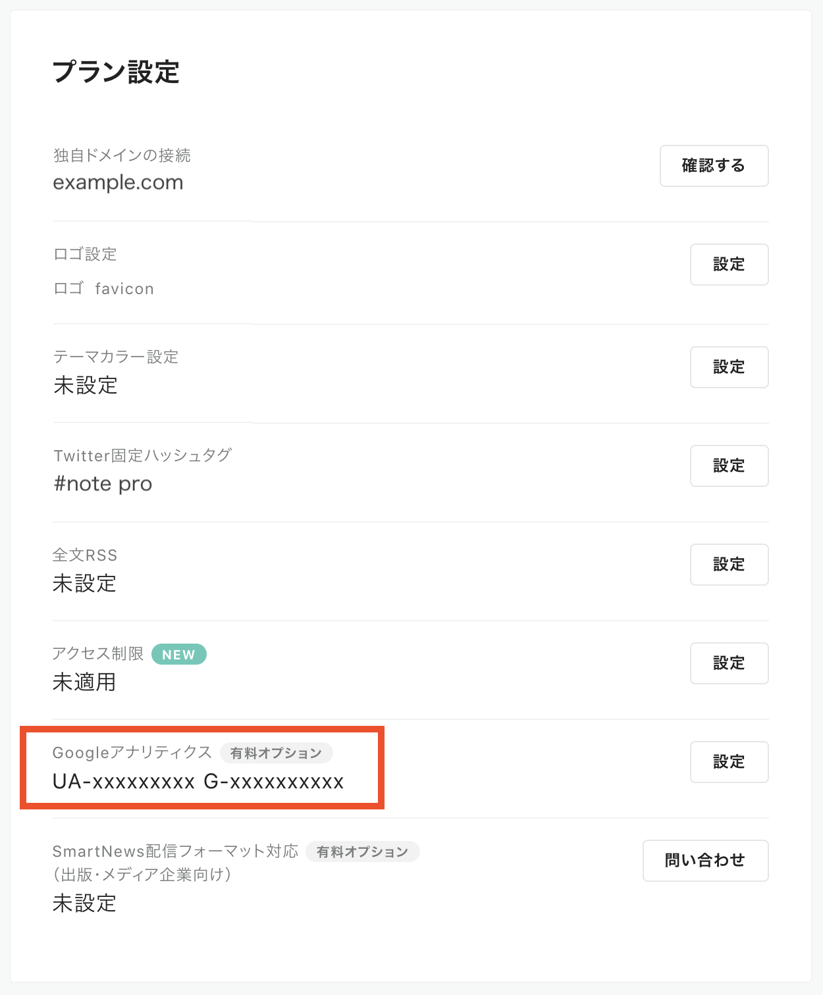The width and height of the screenshot is (823, 995).
Task: Open 設定 for ロゴ設定 row
Action: 730,265
